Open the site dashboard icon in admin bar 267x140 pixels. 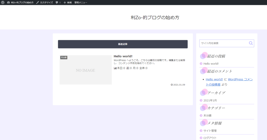8,2
